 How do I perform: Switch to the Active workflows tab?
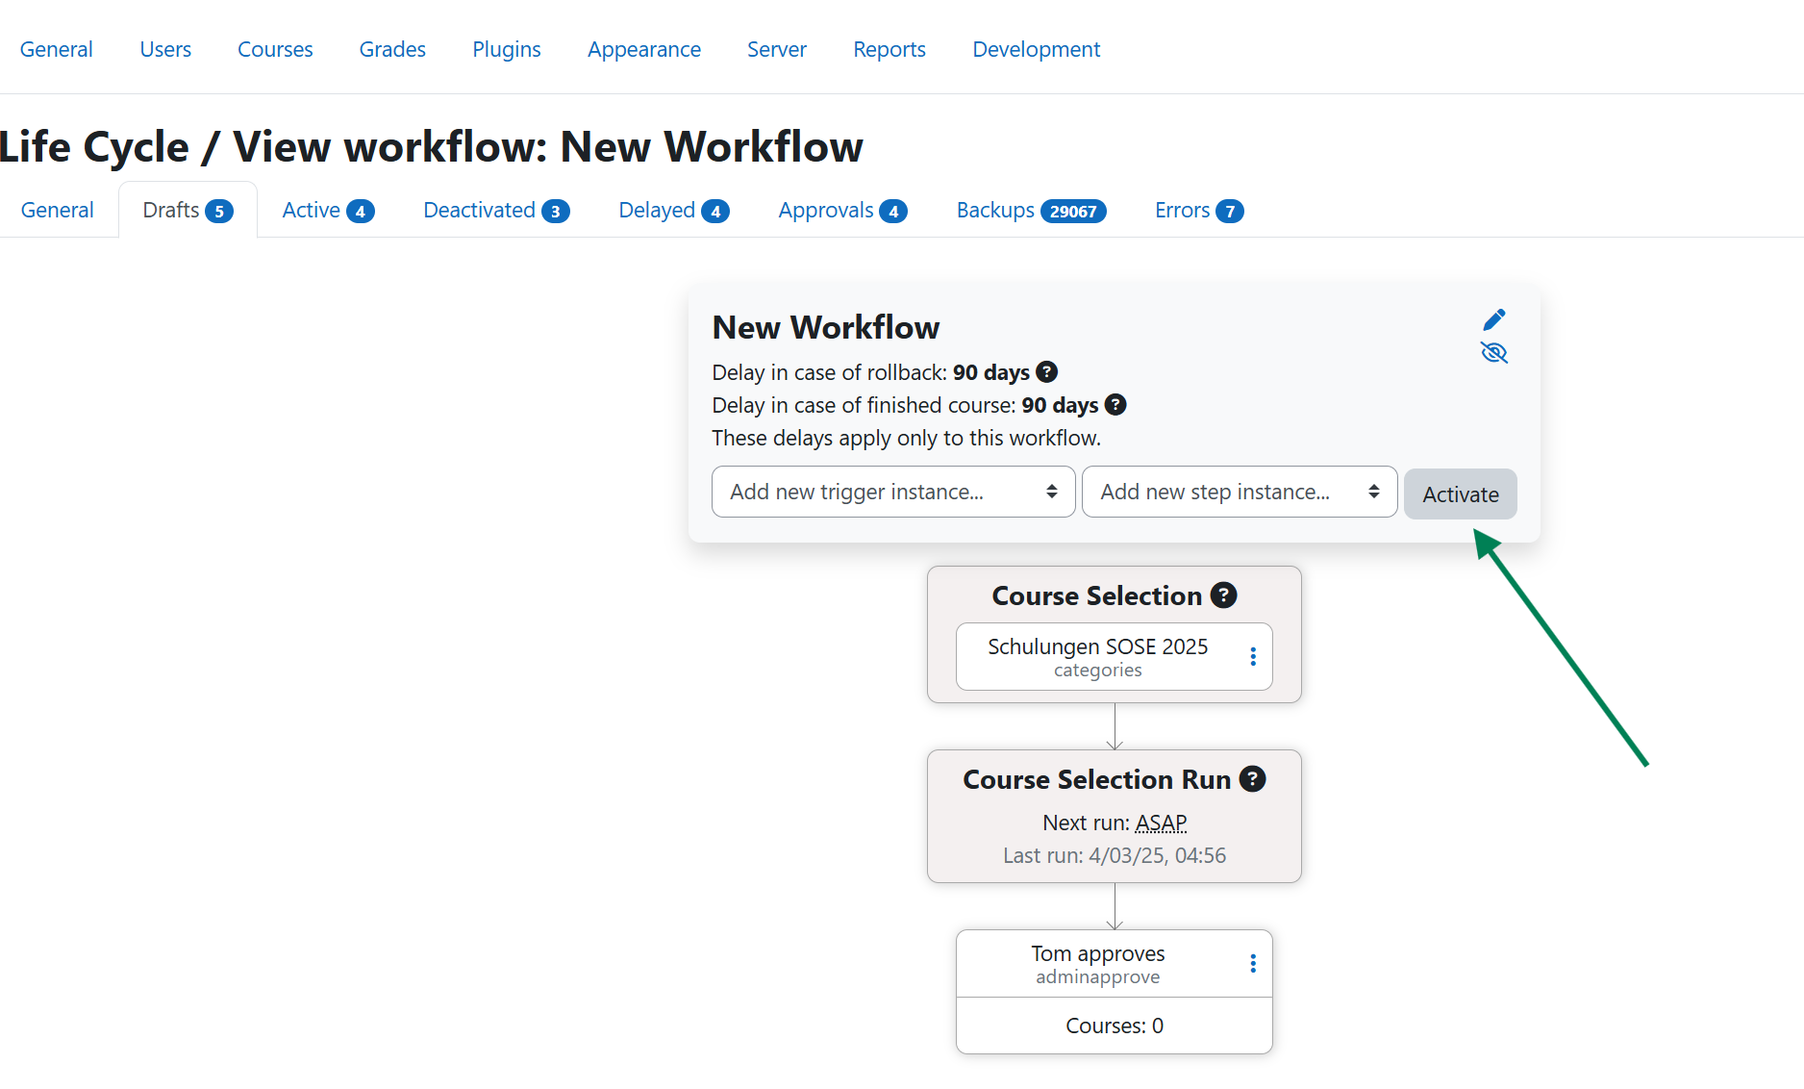327,211
